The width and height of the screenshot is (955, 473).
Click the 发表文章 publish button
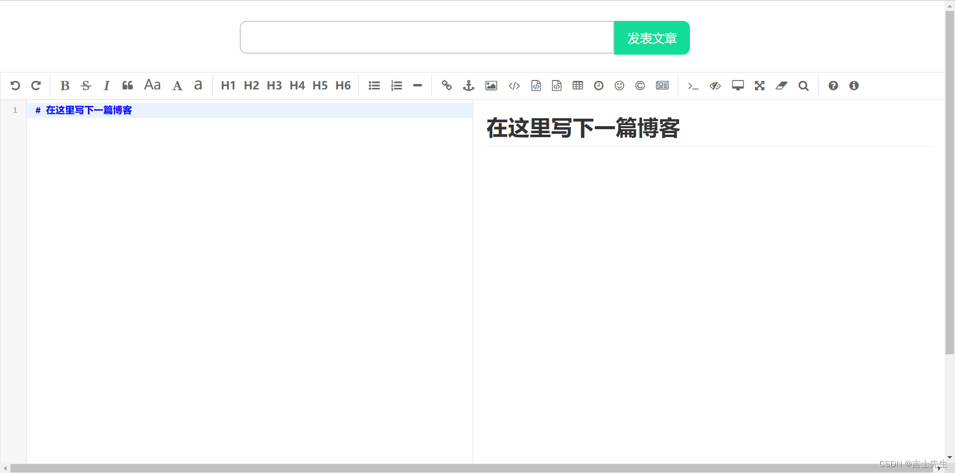652,38
